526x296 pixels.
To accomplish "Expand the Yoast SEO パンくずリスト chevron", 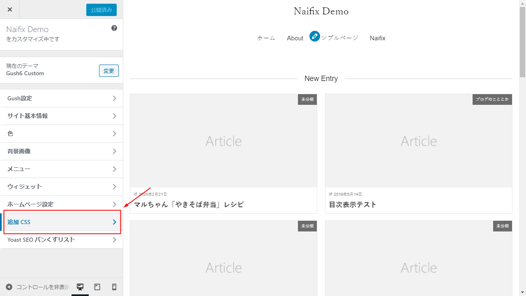I will tap(114, 240).
